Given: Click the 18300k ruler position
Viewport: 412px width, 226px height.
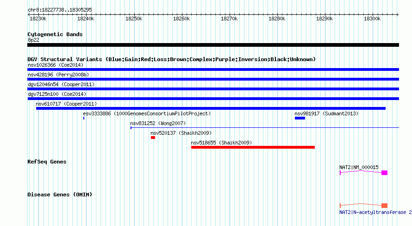Looking at the screenshot, I should click(372, 19).
